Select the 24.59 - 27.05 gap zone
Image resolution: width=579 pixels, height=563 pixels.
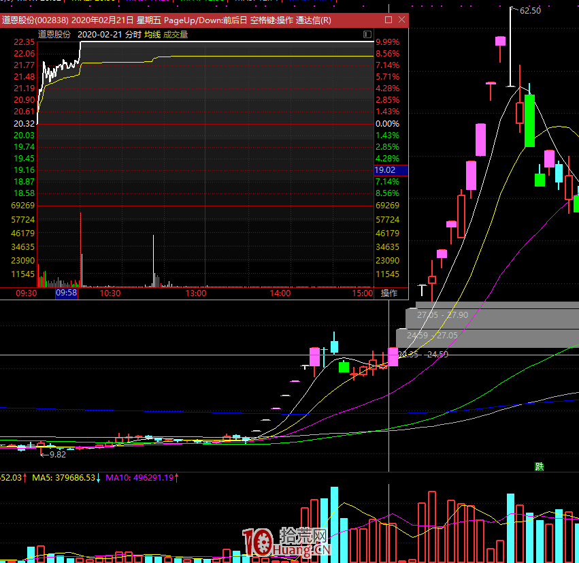tap(486, 336)
